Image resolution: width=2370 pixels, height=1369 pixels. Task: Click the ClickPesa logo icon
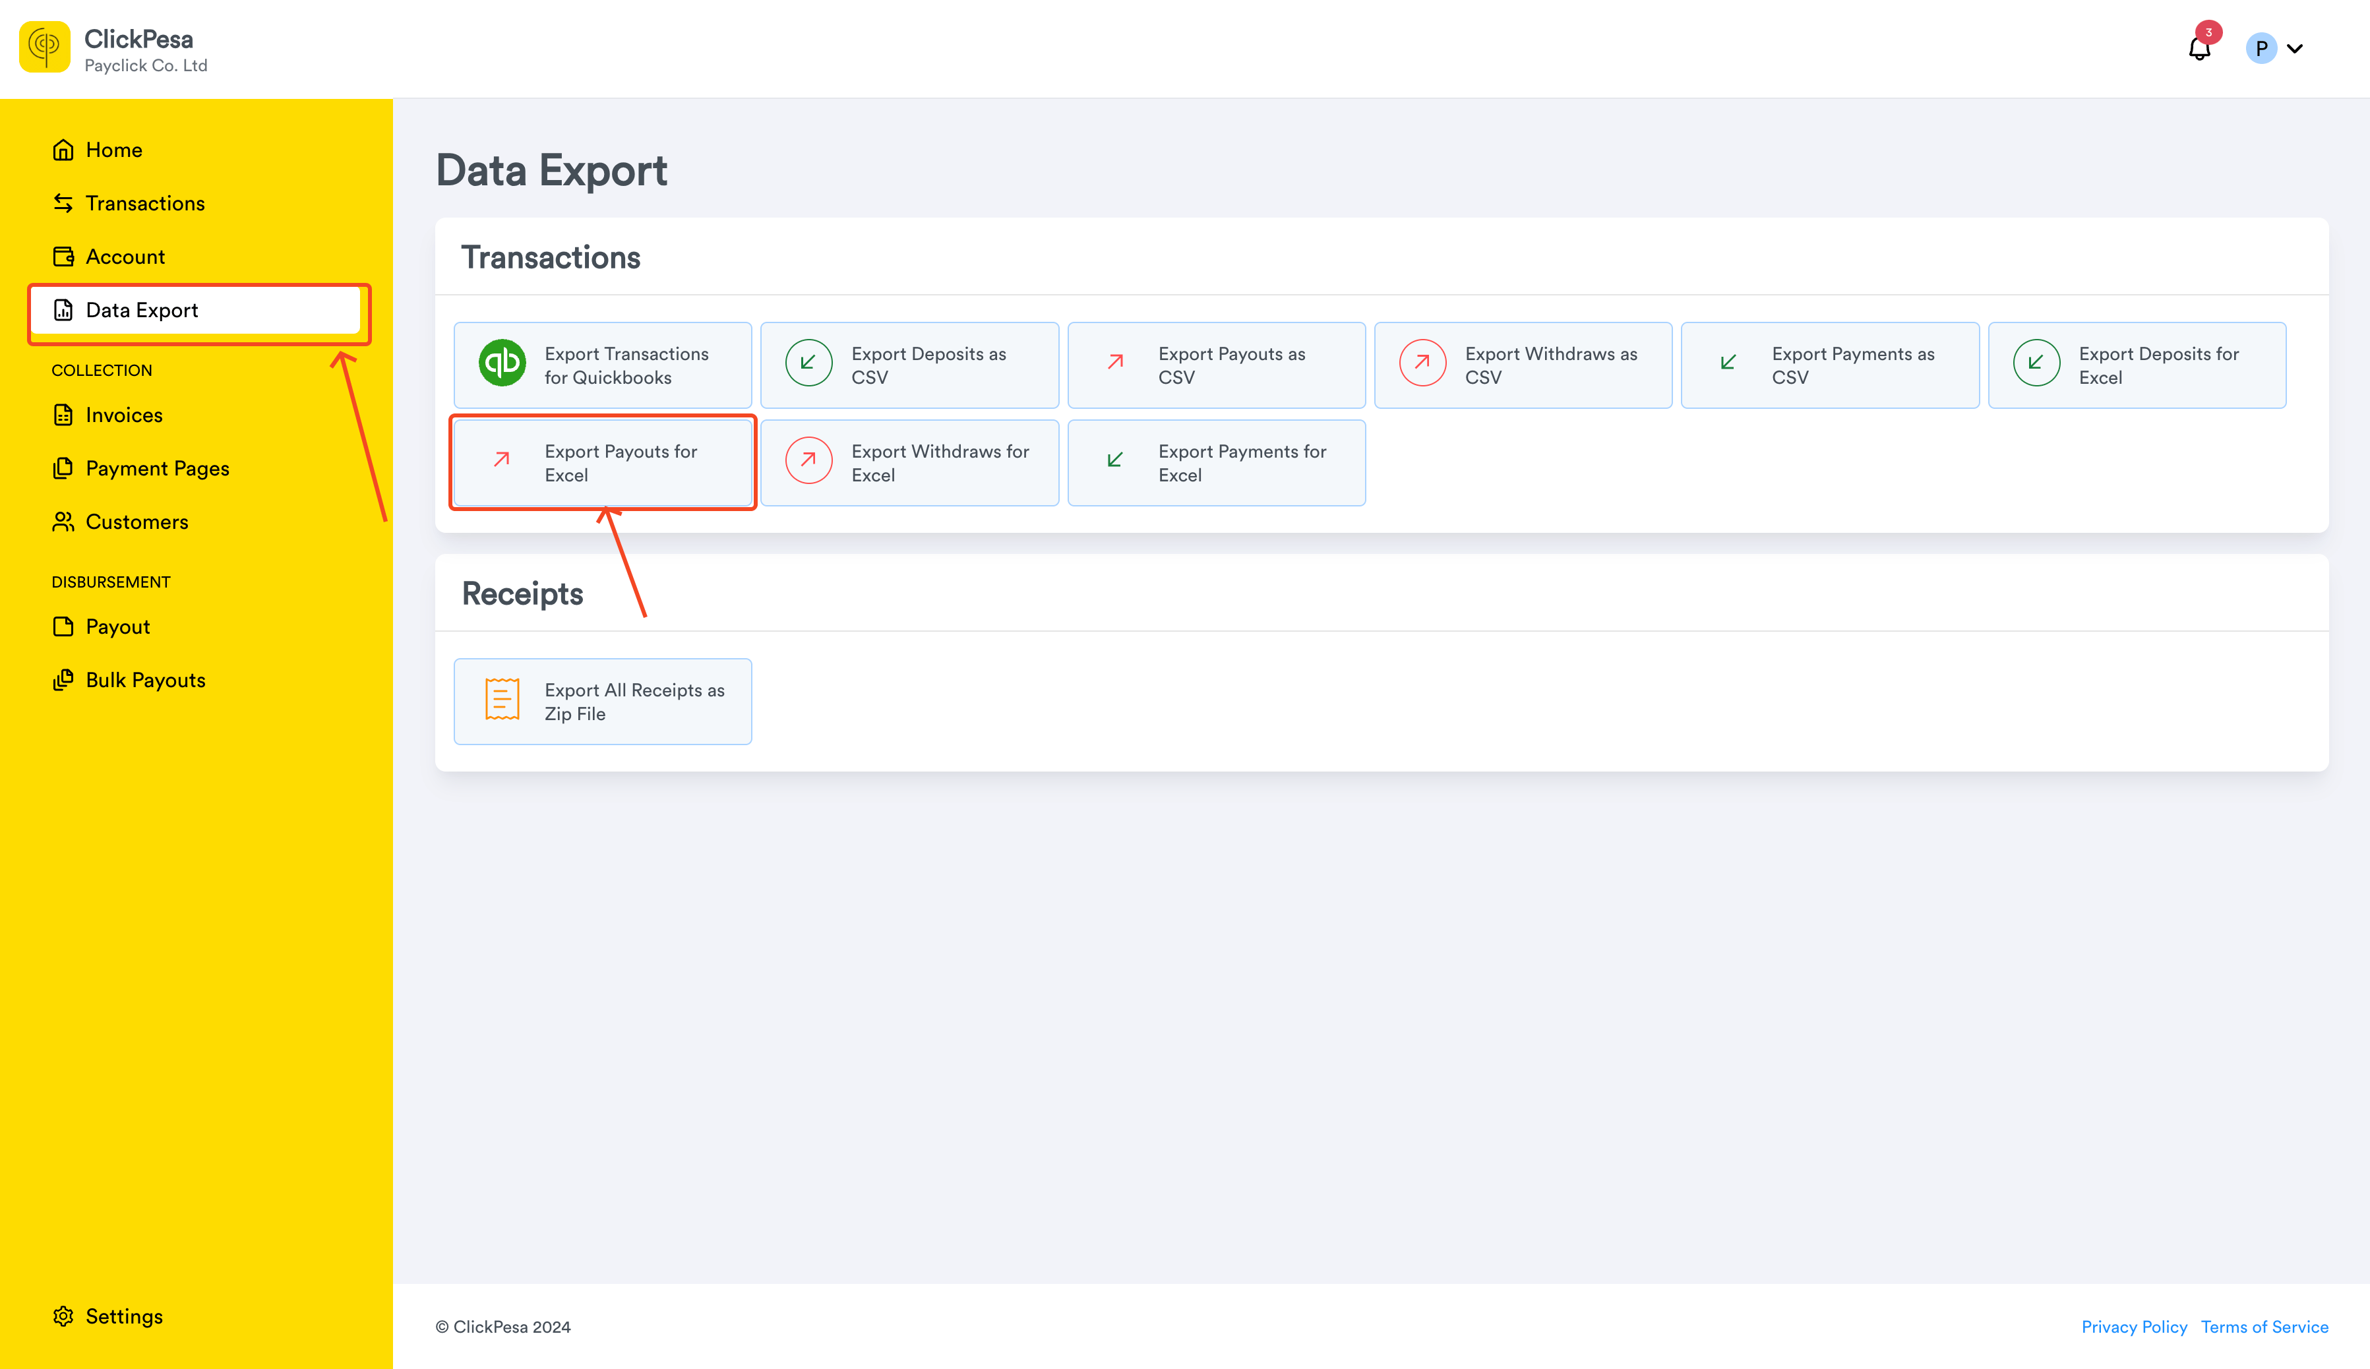coord(44,47)
